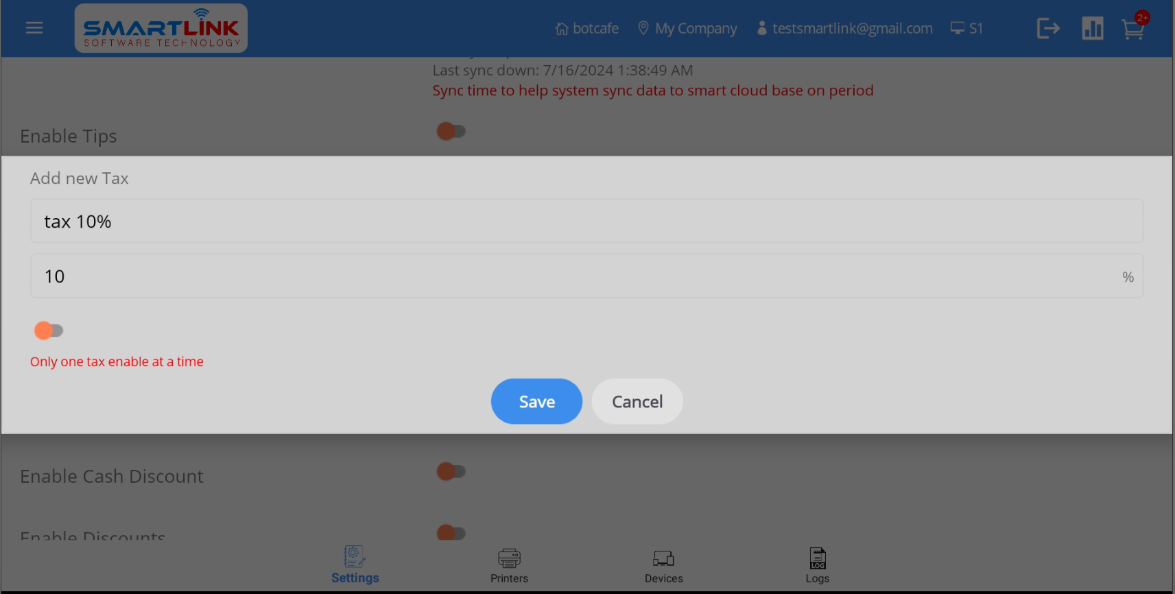Screen dimensions: 1175x594
Task: Click the logout arrow icon
Action: 1048,29
